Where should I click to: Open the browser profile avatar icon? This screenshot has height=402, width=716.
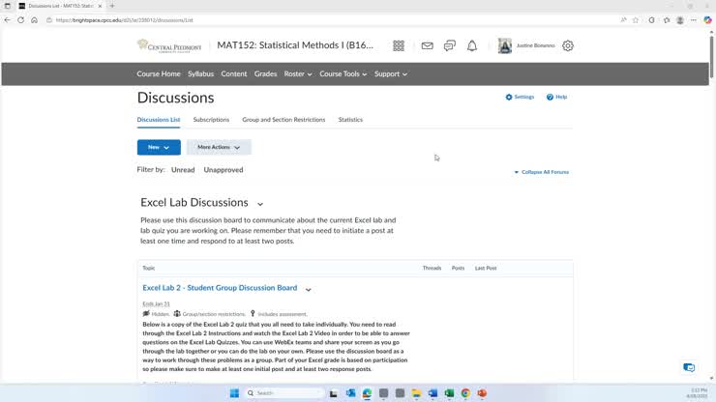[x=680, y=20]
